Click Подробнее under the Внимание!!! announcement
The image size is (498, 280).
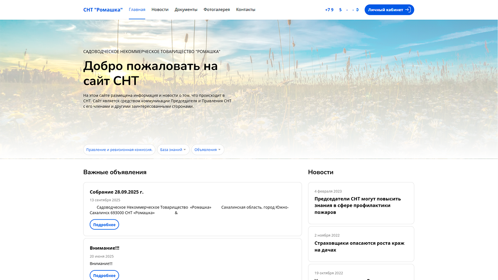coord(104,275)
